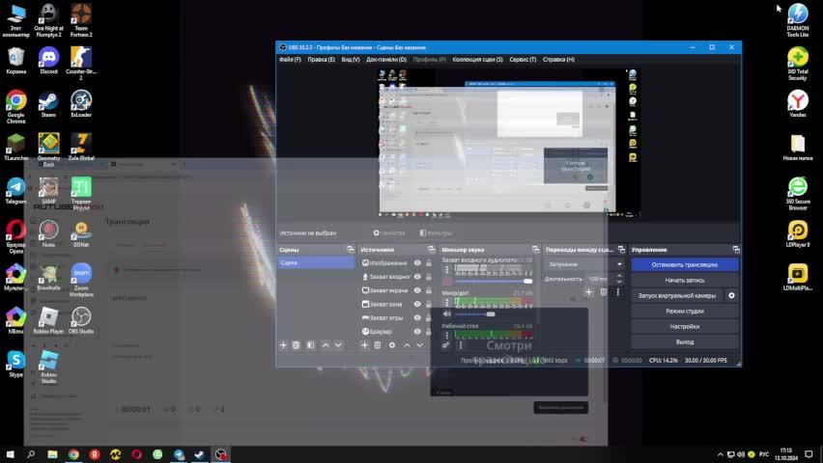Move scene down with arrow in Scenes panel
The height and width of the screenshot is (463, 823).
[x=338, y=345]
